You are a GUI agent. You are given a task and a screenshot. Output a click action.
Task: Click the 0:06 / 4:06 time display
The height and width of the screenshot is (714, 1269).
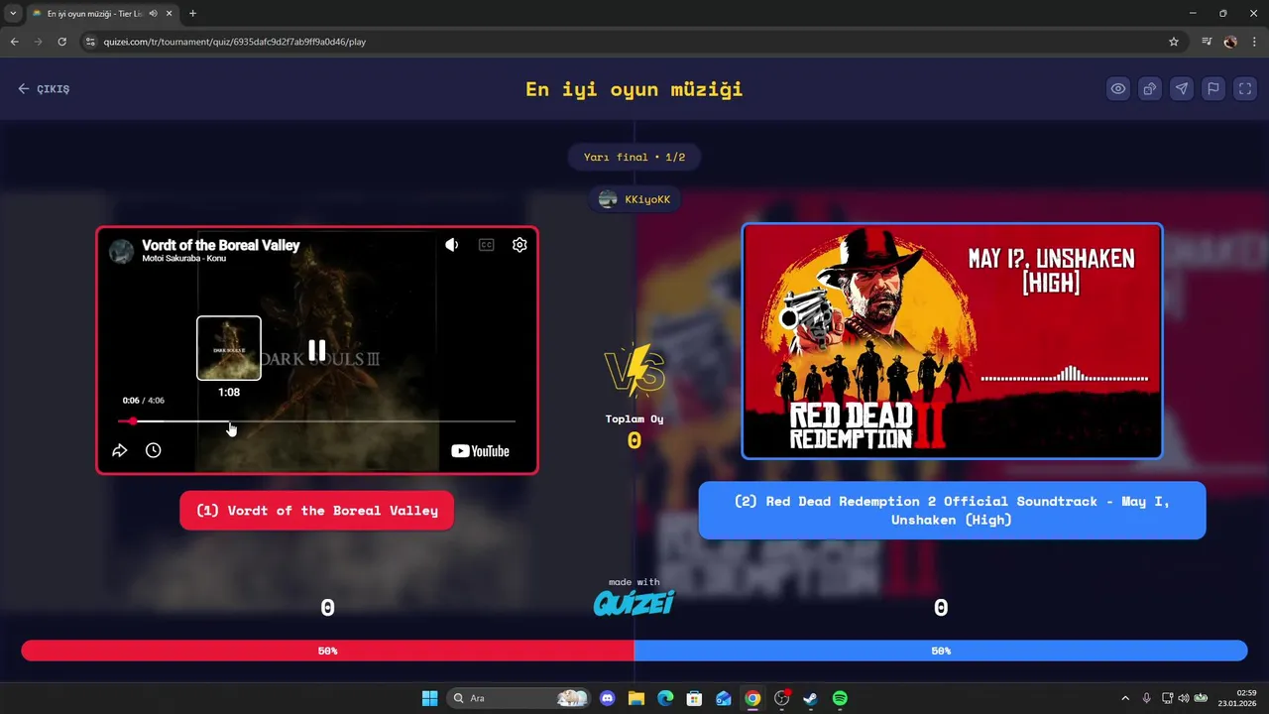click(x=144, y=401)
